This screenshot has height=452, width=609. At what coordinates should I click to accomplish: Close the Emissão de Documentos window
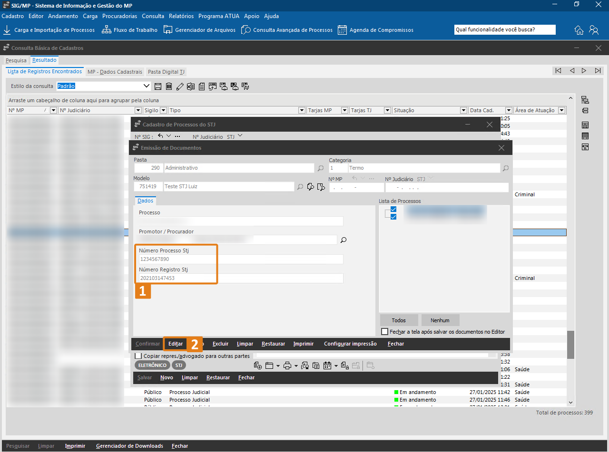(501, 148)
